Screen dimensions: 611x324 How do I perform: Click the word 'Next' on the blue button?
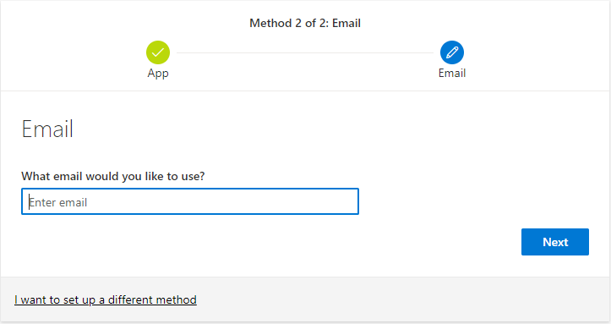pyautogui.click(x=555, y=242)
